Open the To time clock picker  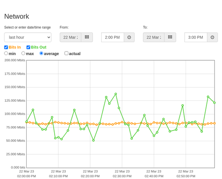tap(212, 37)
